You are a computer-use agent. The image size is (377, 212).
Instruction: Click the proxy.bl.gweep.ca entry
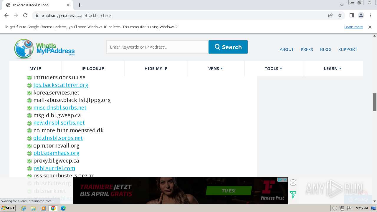pos(56,161)
